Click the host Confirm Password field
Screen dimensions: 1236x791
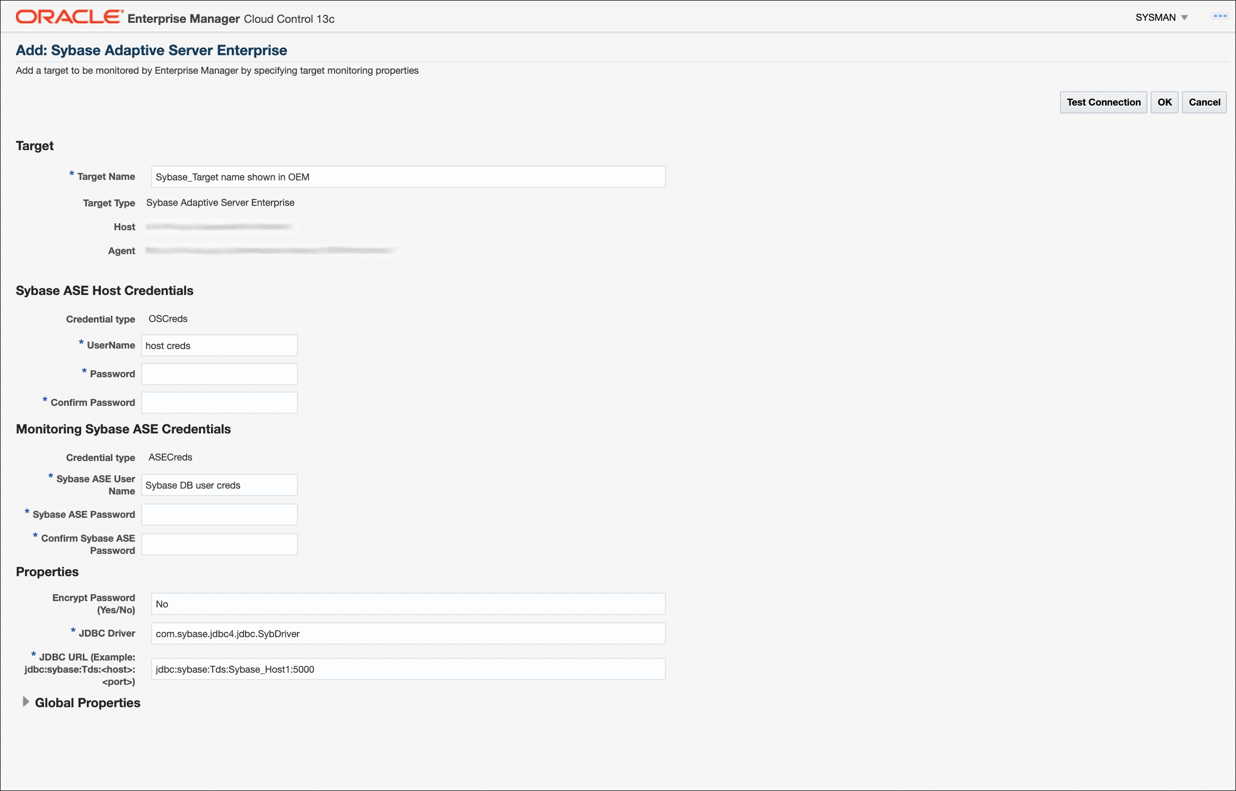[x=220, y=403]
